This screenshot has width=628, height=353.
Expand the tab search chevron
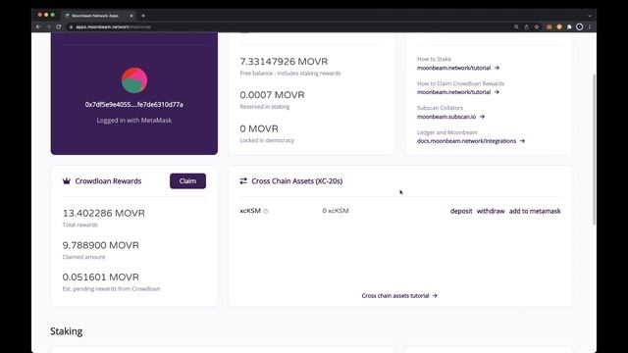click(590, 16)
